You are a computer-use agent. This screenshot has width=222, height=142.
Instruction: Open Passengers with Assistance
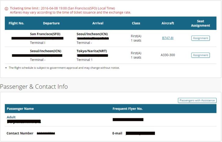[x=197, y=100]
